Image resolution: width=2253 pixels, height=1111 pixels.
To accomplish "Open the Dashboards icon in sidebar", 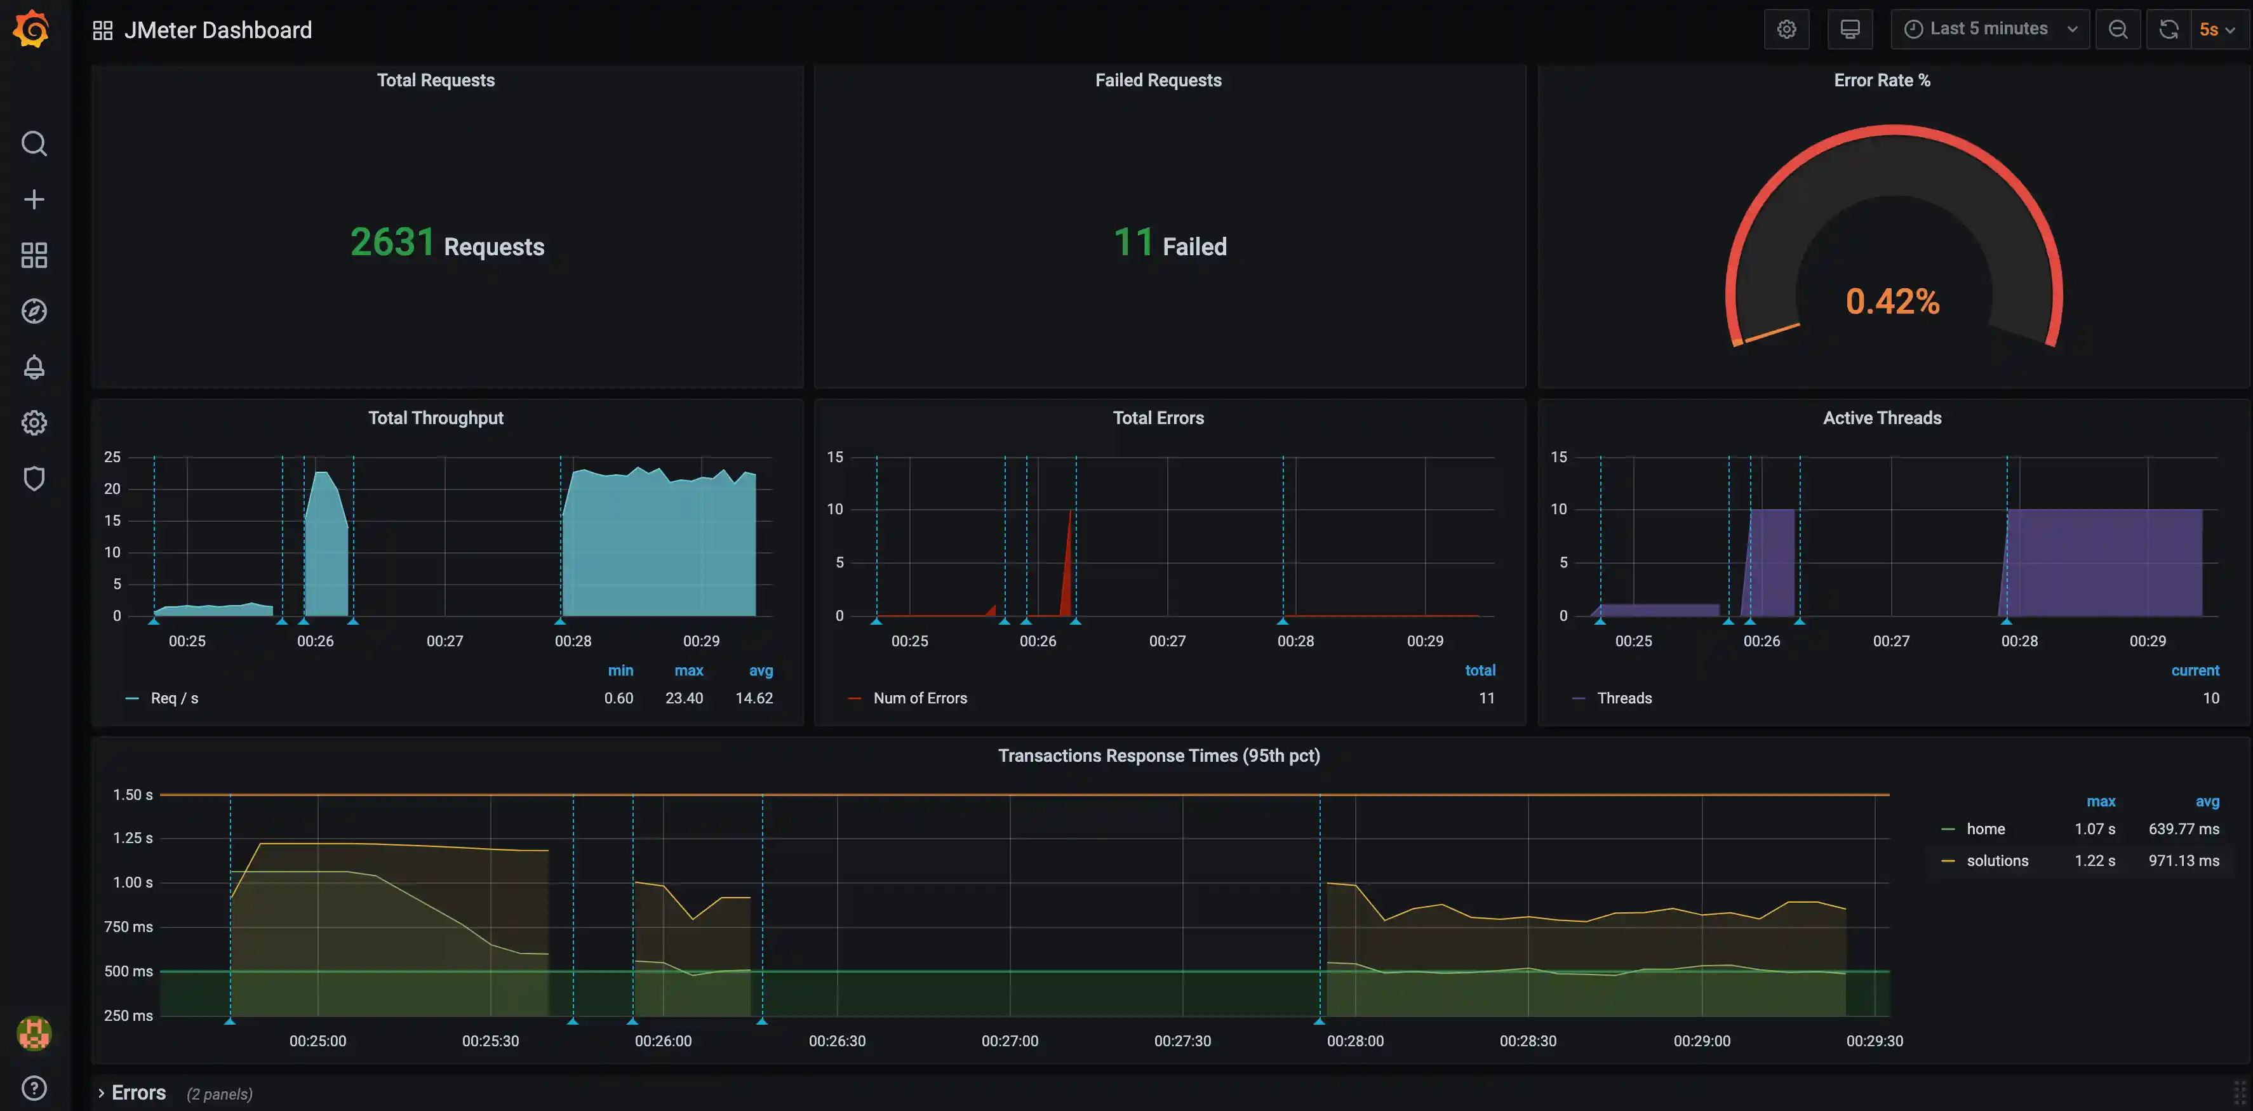I will (33, 255).
